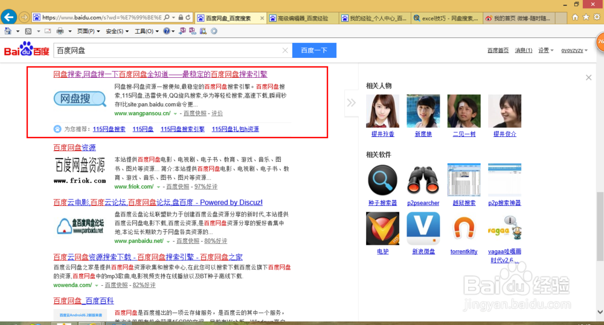Click the Send to OneNote icon

pyautogui.click(x=182, y=31)
